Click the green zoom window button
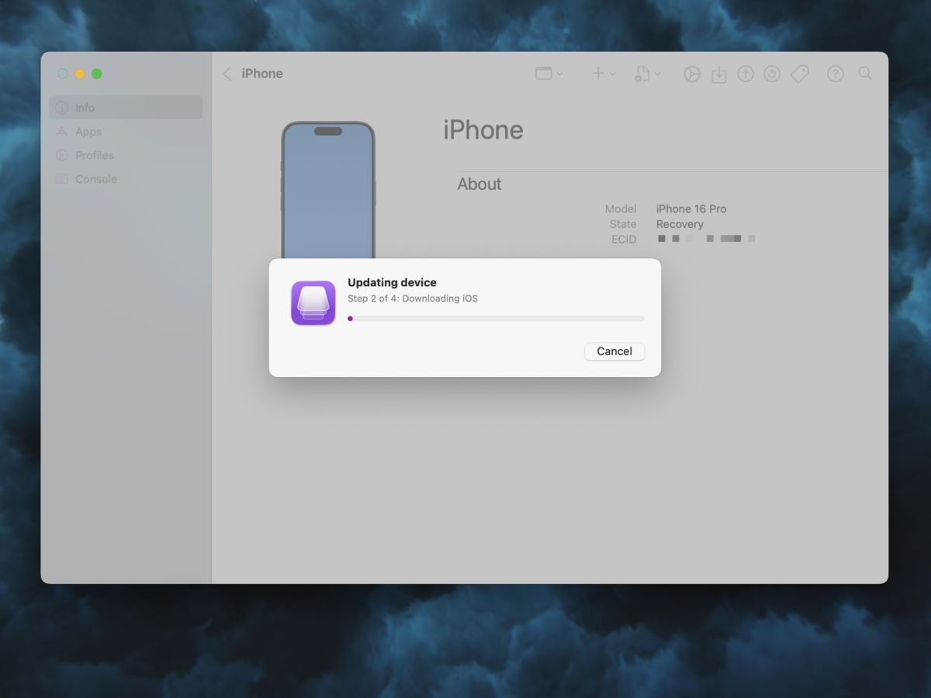Image resolution: width=931 pixels, height=698 pixels. 97,74
